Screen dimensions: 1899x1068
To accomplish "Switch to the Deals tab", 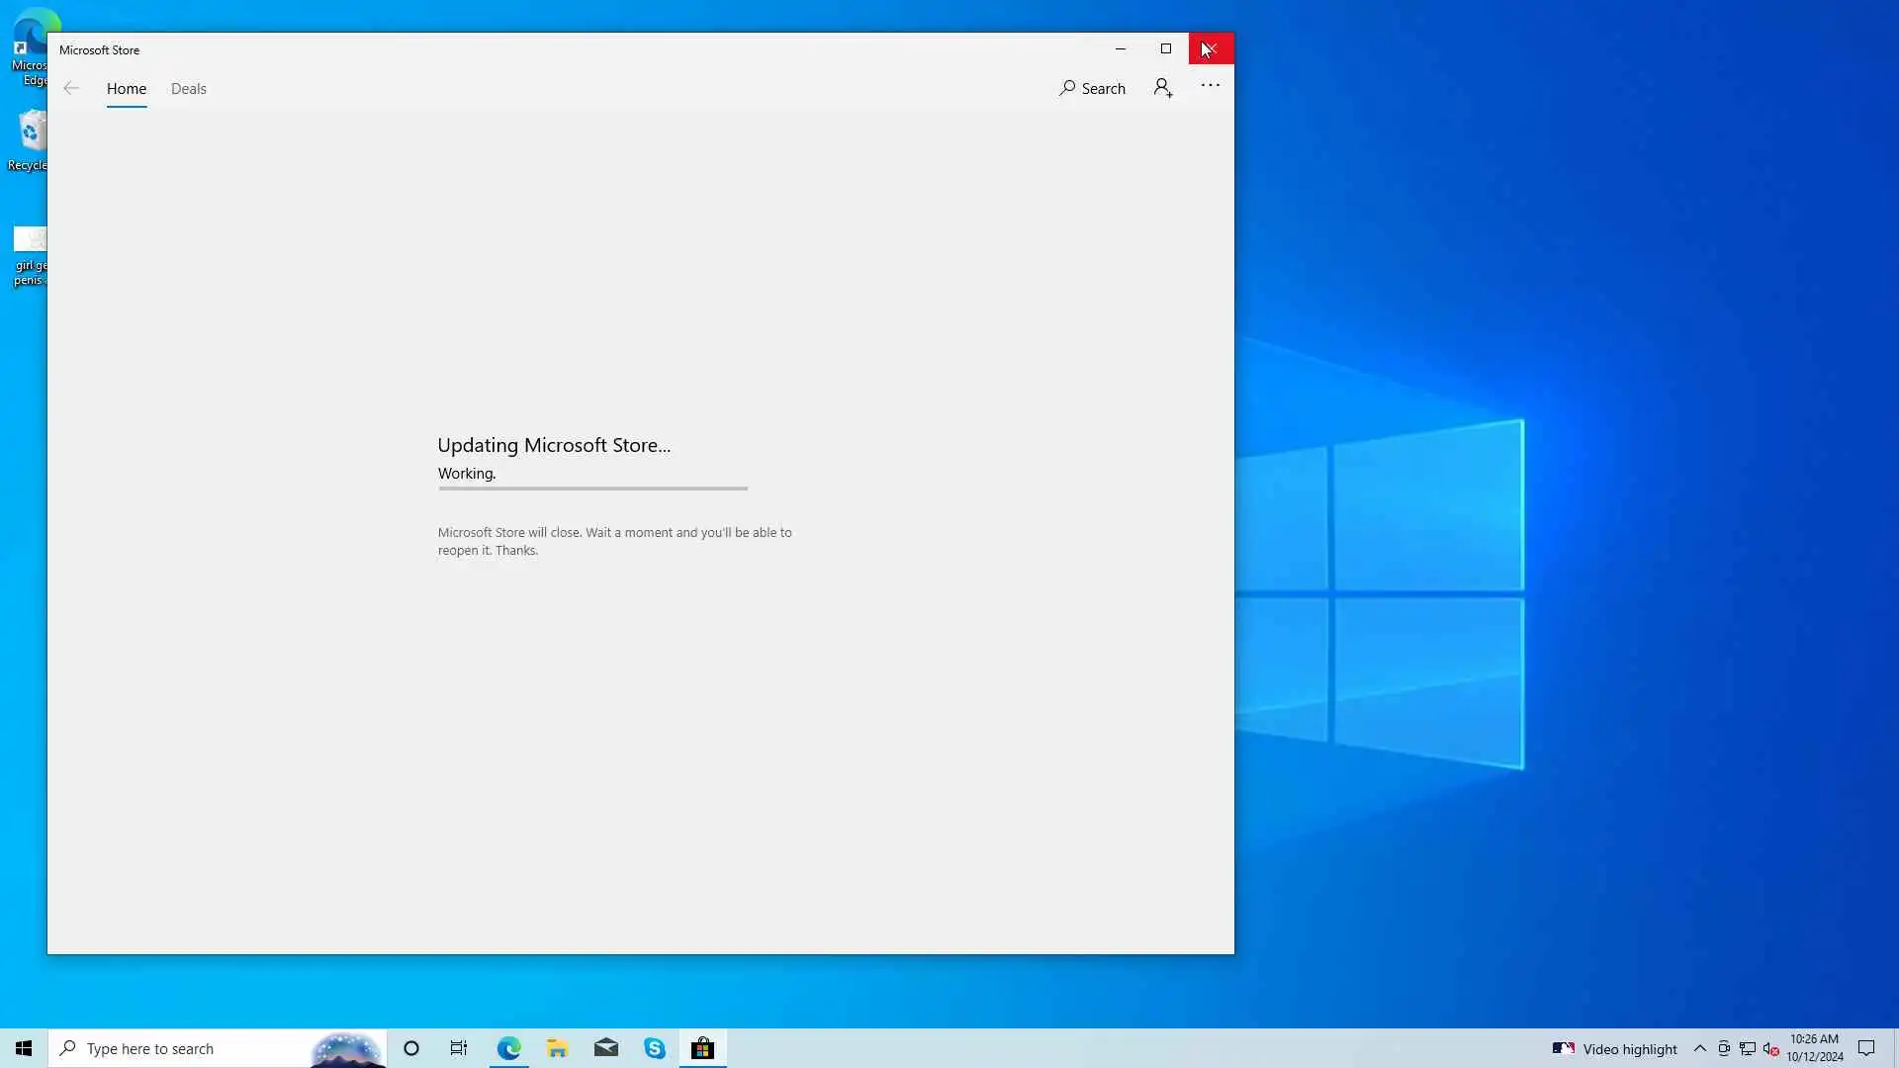I will [188, 88].
